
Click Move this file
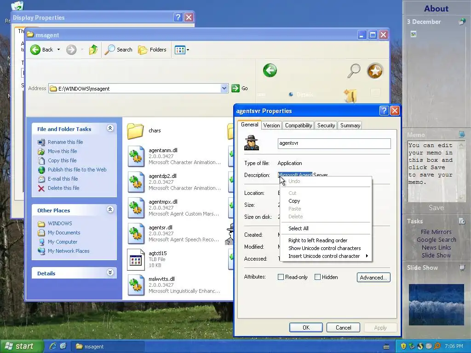coord(62,151)
